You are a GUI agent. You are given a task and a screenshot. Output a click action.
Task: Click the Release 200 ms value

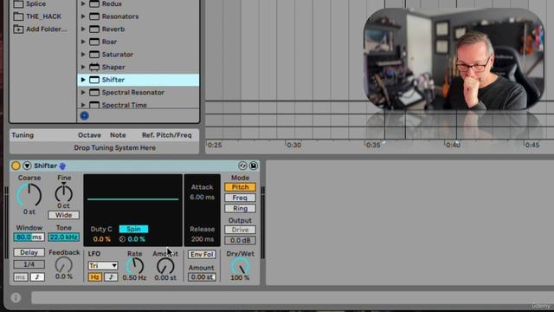[202, 239]
